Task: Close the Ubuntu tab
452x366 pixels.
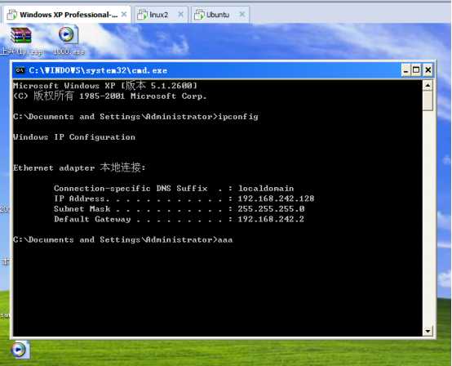Action: pyautogui.click(x=242, y=14)
